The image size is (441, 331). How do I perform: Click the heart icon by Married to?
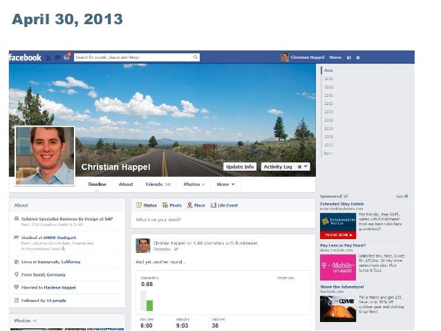pos(17,287)
